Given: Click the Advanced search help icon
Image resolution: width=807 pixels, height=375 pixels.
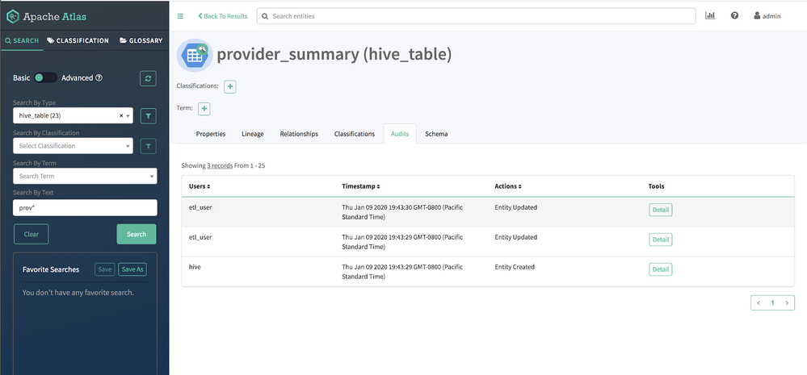Looking at the screenshot, I should tap(99, 78).
